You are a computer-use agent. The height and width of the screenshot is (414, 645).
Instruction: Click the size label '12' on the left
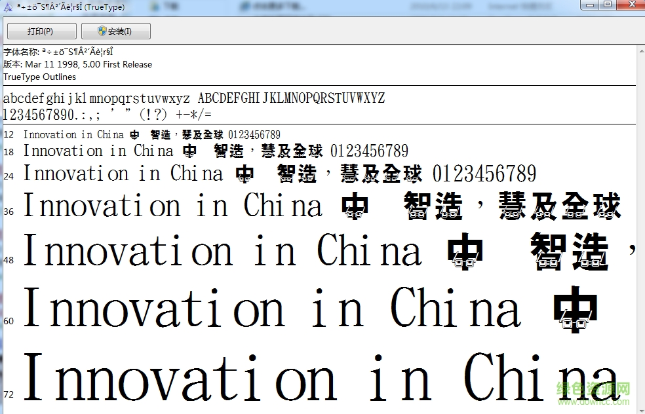(8, 134)
